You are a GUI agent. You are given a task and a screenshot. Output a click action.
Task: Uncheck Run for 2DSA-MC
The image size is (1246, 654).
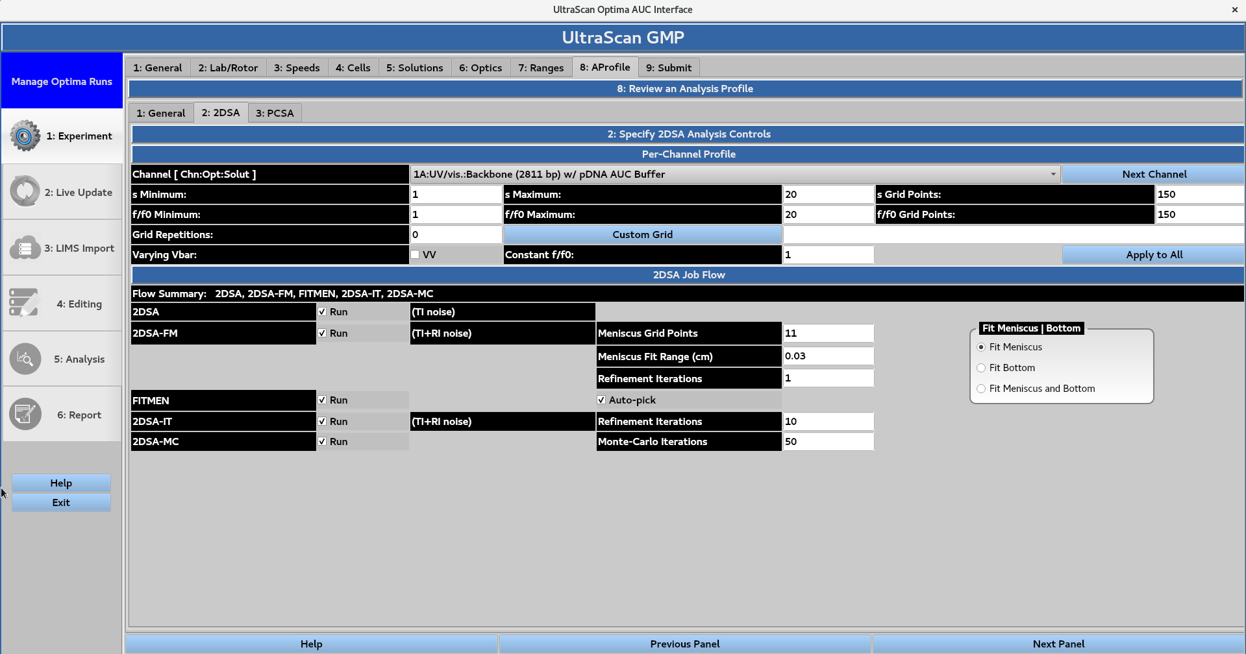[321, 441]
